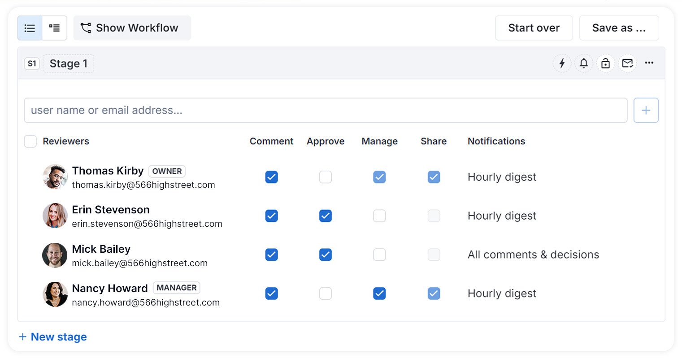This screenshot has height=361, width=682.
Task: Change Mick Bailey's All comments & decisions setting
Action: [533, 255]
